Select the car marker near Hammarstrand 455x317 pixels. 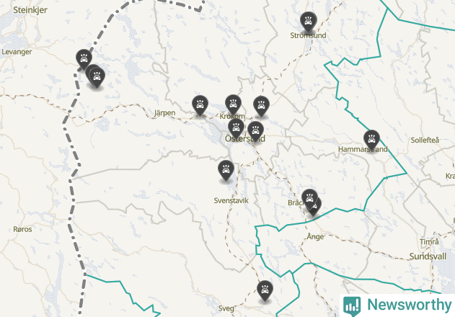(x=371, y=140)
